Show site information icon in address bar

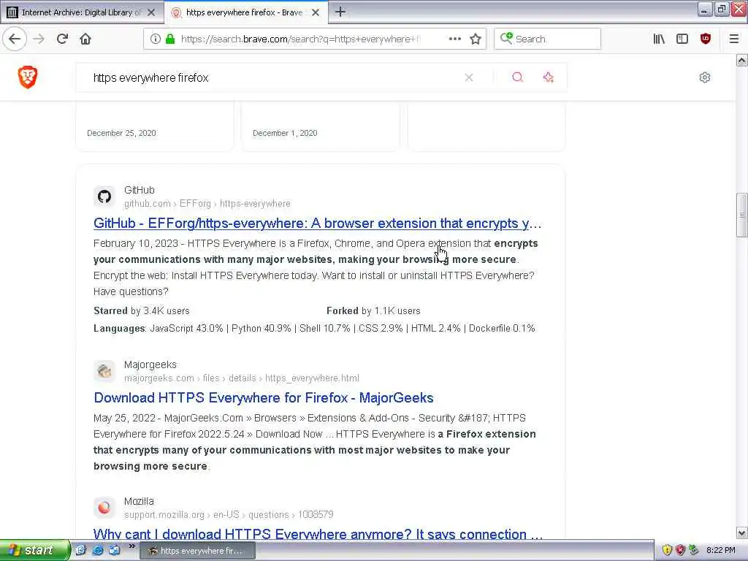(x=155, y=39)
